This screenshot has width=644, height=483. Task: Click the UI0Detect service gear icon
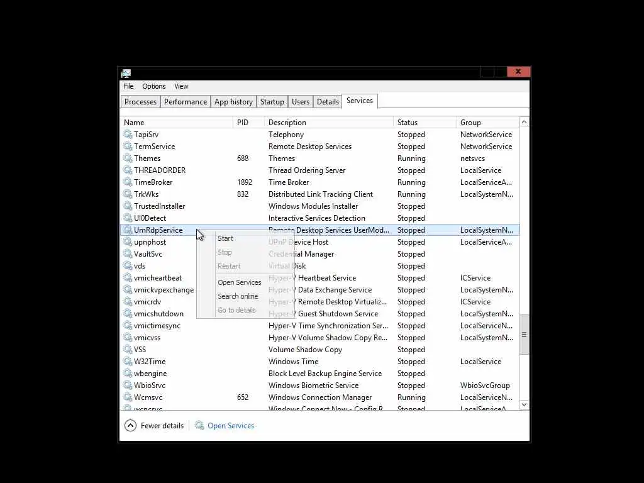click(x=128, y=218)
